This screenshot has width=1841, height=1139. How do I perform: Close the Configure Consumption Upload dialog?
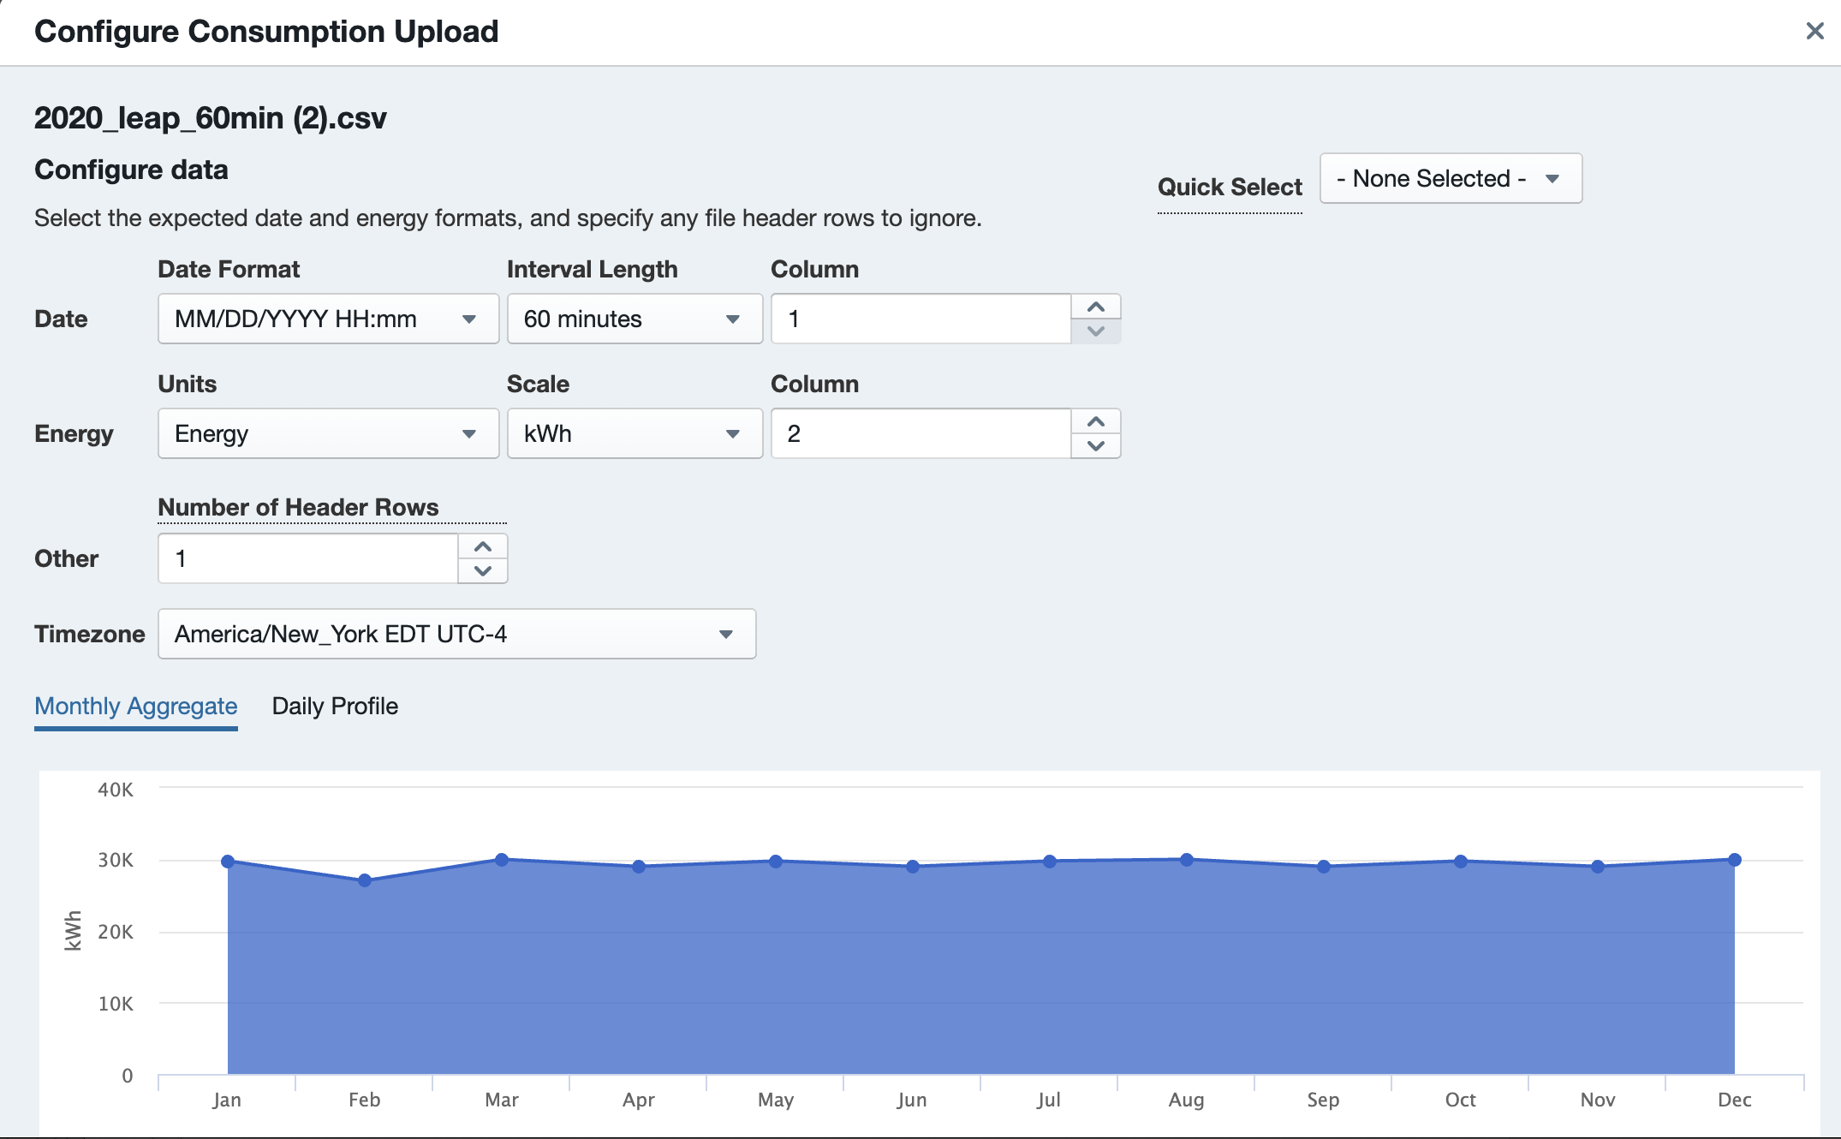point(1814,32)
